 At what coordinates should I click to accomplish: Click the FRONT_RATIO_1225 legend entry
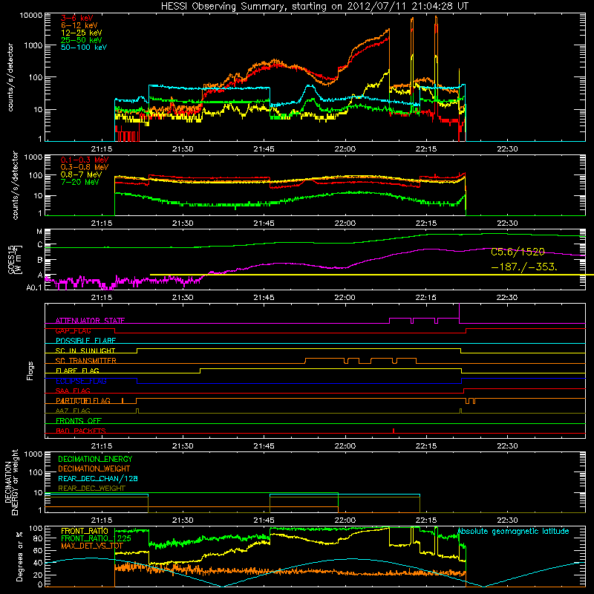(97, 538)
